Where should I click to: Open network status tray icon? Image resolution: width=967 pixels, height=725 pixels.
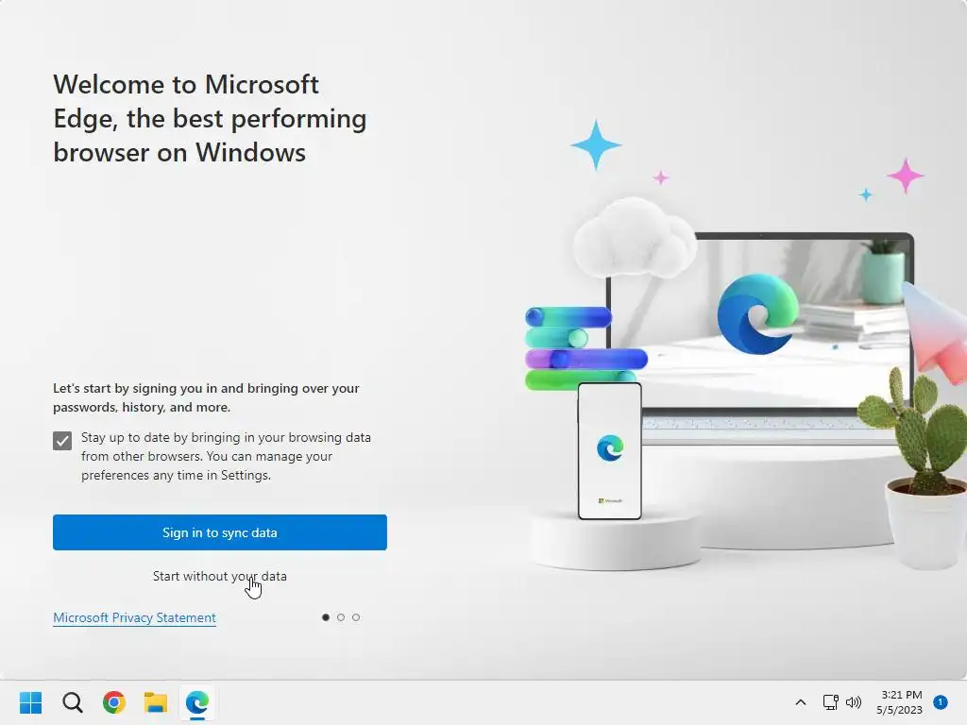831,702
